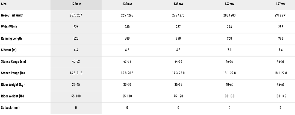
Task: Select the Rider Weight (kg) row label
Action: [13, 85]
